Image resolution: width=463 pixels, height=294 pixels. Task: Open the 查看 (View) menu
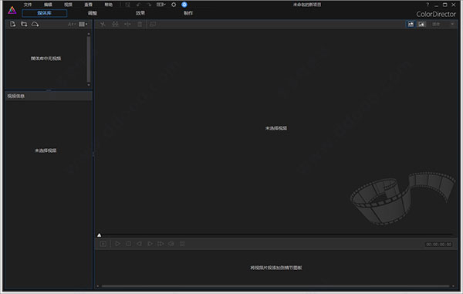(x=88, y=5)
